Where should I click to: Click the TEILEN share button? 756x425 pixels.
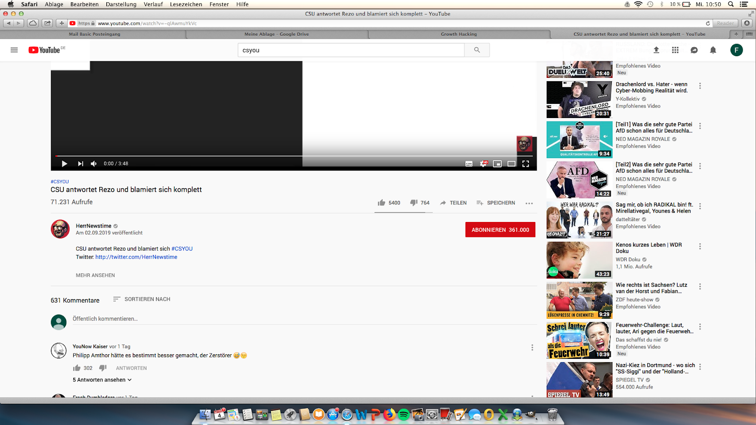click(x=453, y=203)
